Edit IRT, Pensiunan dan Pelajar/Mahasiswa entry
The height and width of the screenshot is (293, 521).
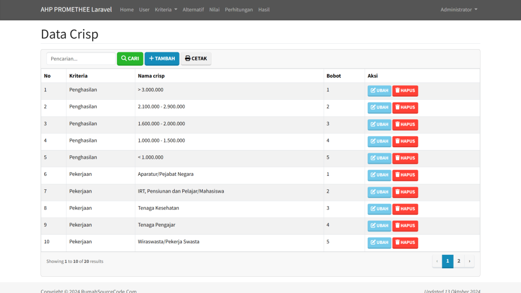pyautogui.click(x=379, y=192)
